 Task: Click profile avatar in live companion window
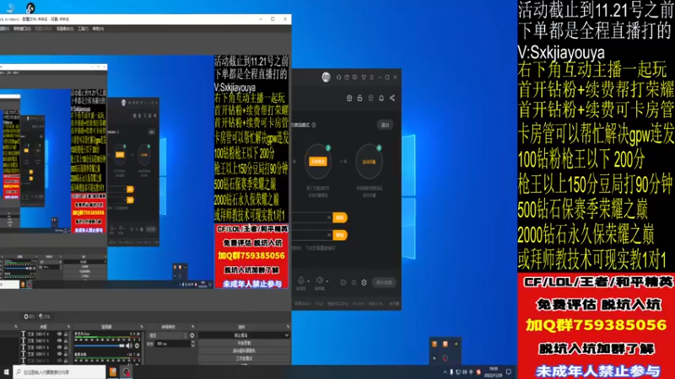pos(327,77)
